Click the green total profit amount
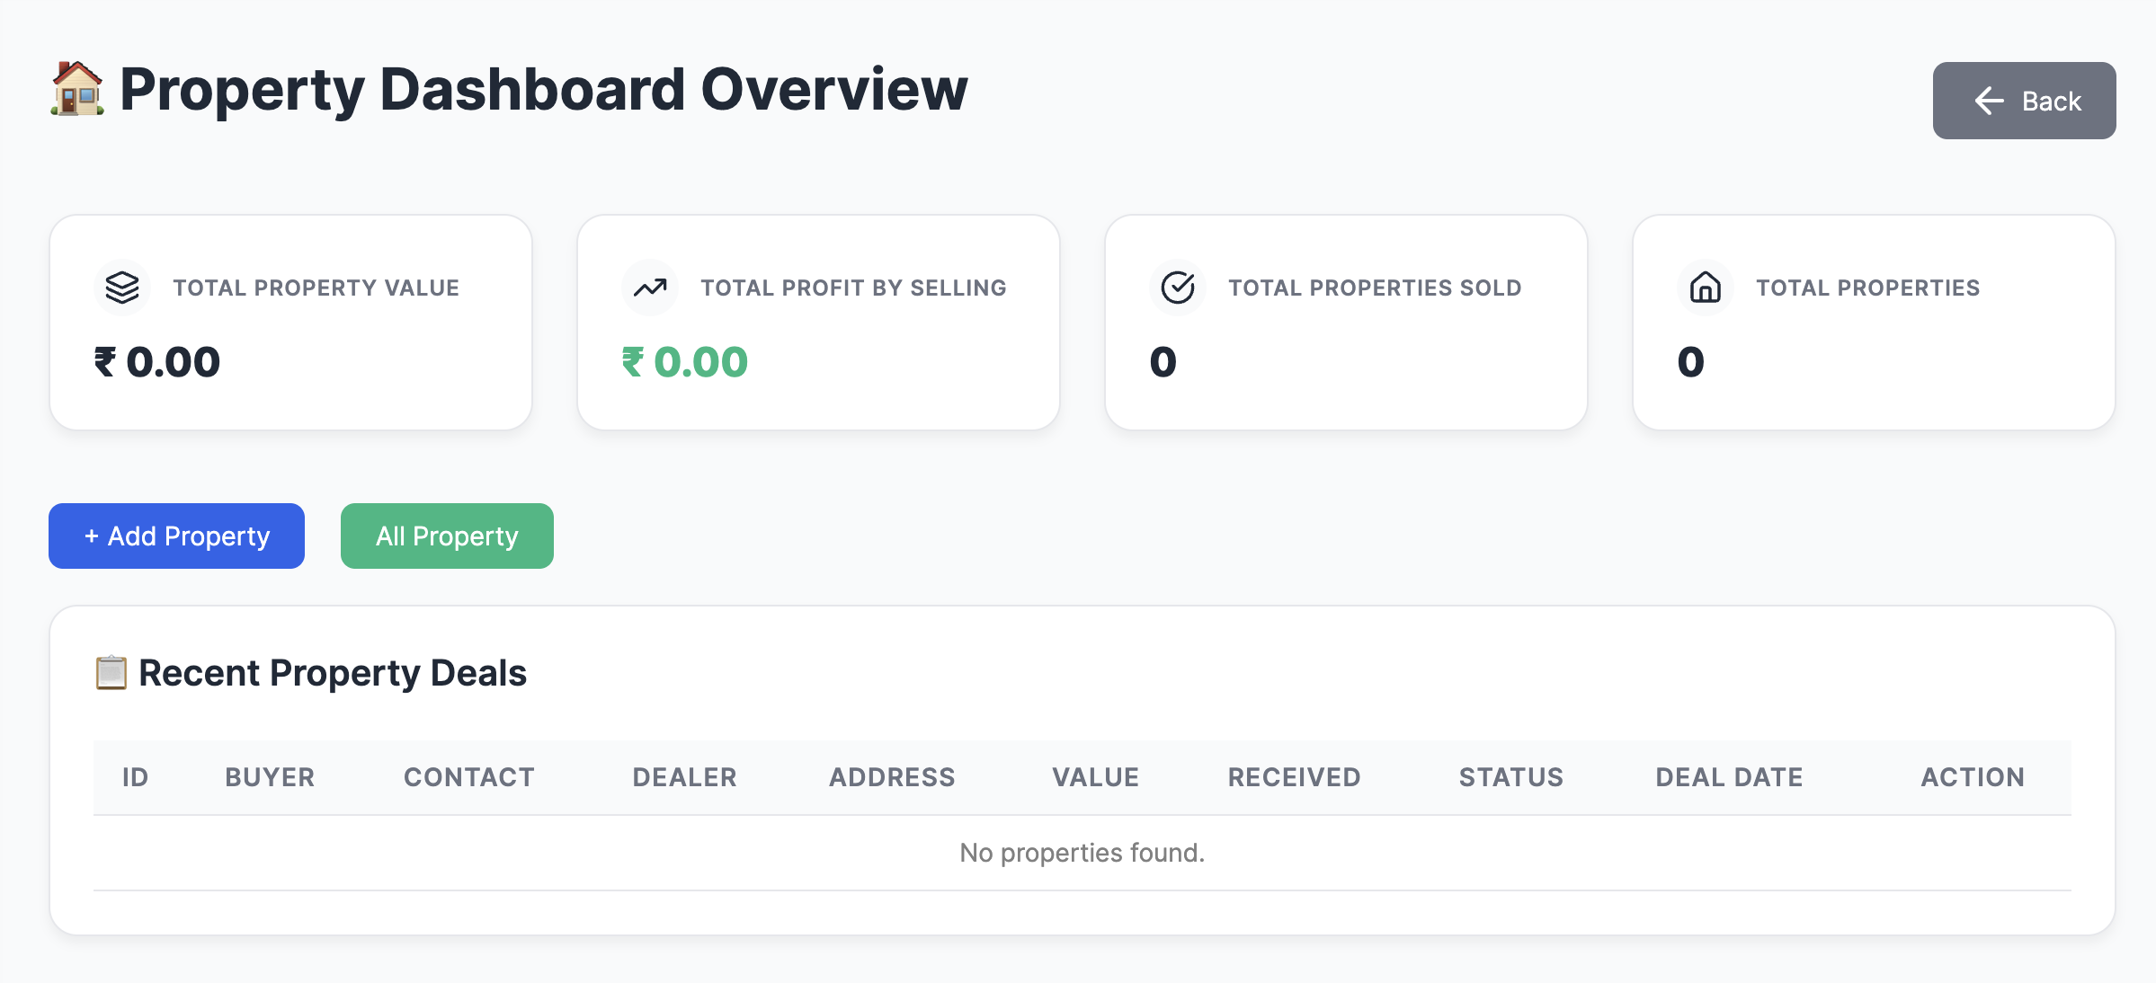Viewport: 2156px width, 983px height. pos(685,362)
